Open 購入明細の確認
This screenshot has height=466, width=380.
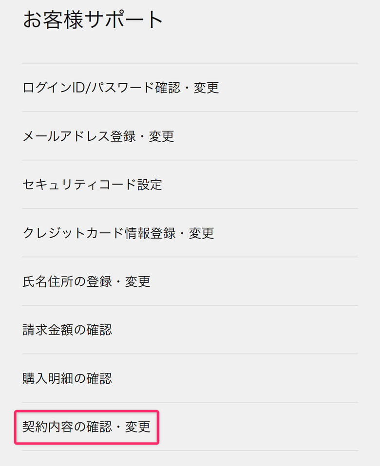coord(67,378)
